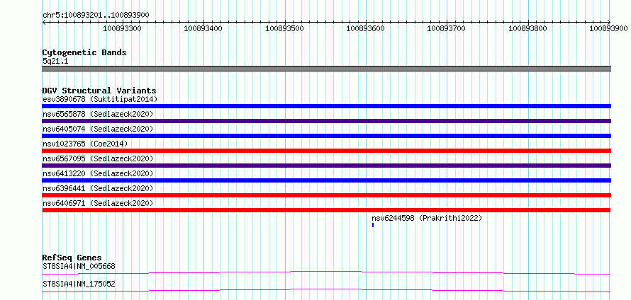Click the ST8SIA4|NM_005668 gene label
The image size is (631, 300).
pos(79,266)
